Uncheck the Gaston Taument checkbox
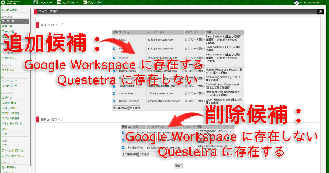329x173 pixels. tap(114, 101)
